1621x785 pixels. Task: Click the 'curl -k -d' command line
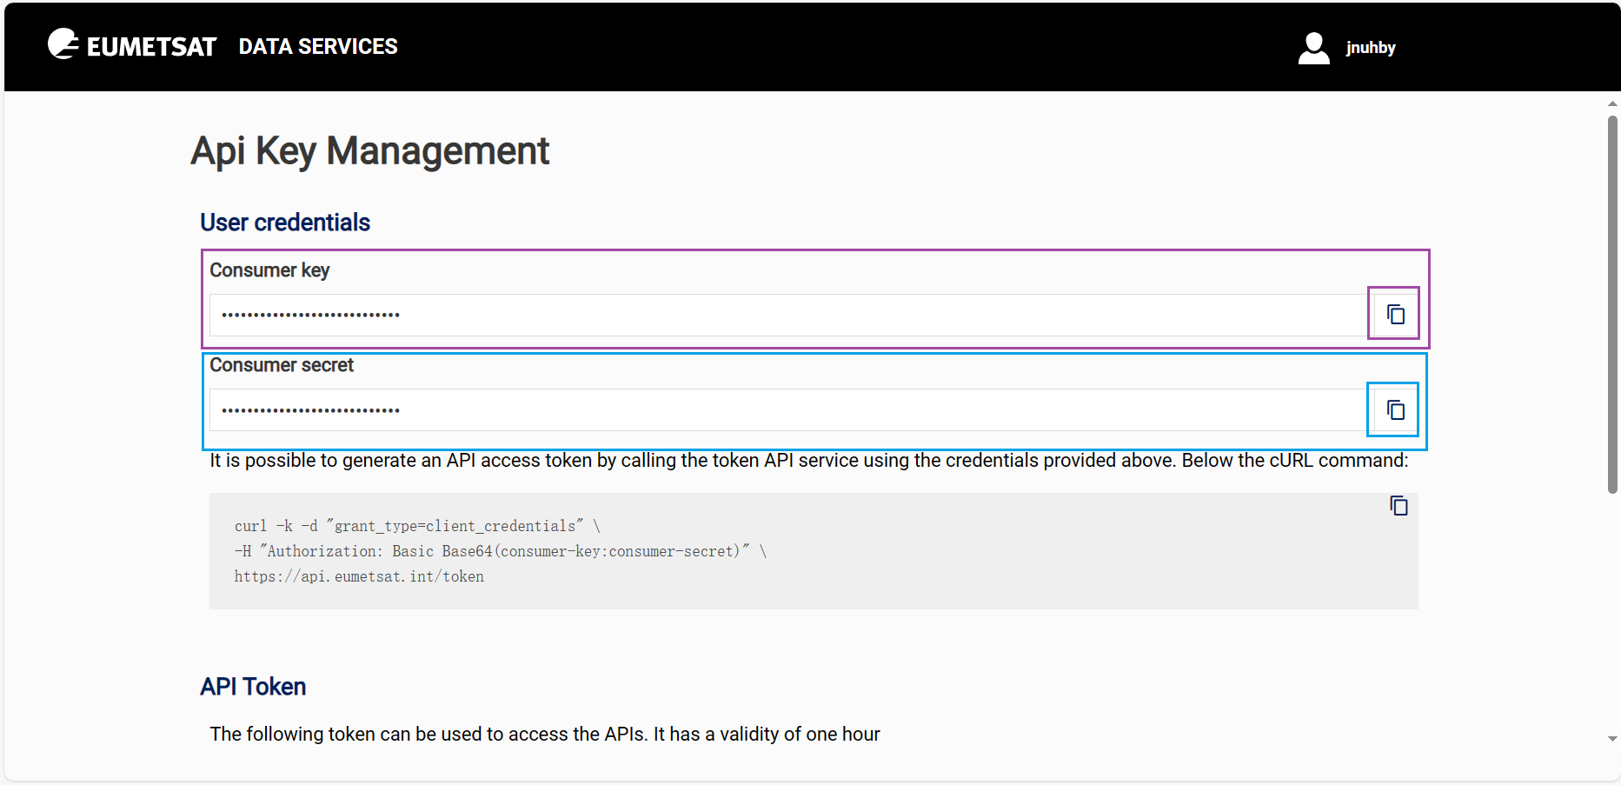(x=417, y=526)
